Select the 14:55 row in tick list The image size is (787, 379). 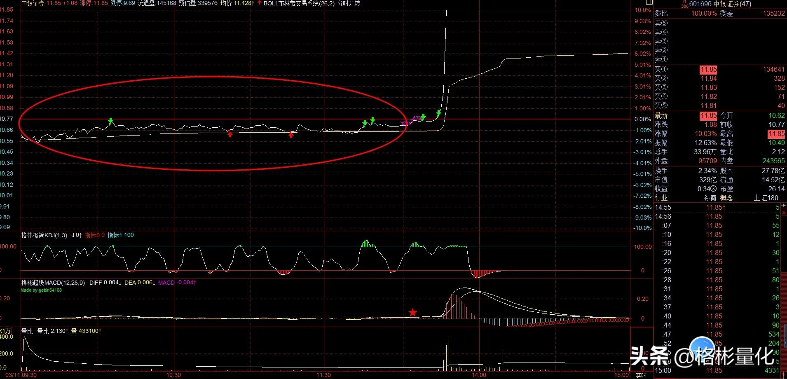click(717, 208)
